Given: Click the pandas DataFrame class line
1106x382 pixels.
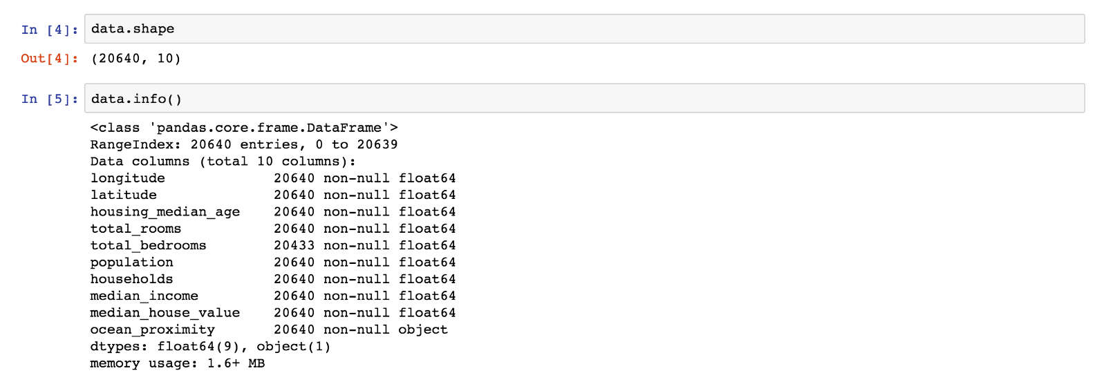Looking at the screenshot, I should click(x=244, y=128).
